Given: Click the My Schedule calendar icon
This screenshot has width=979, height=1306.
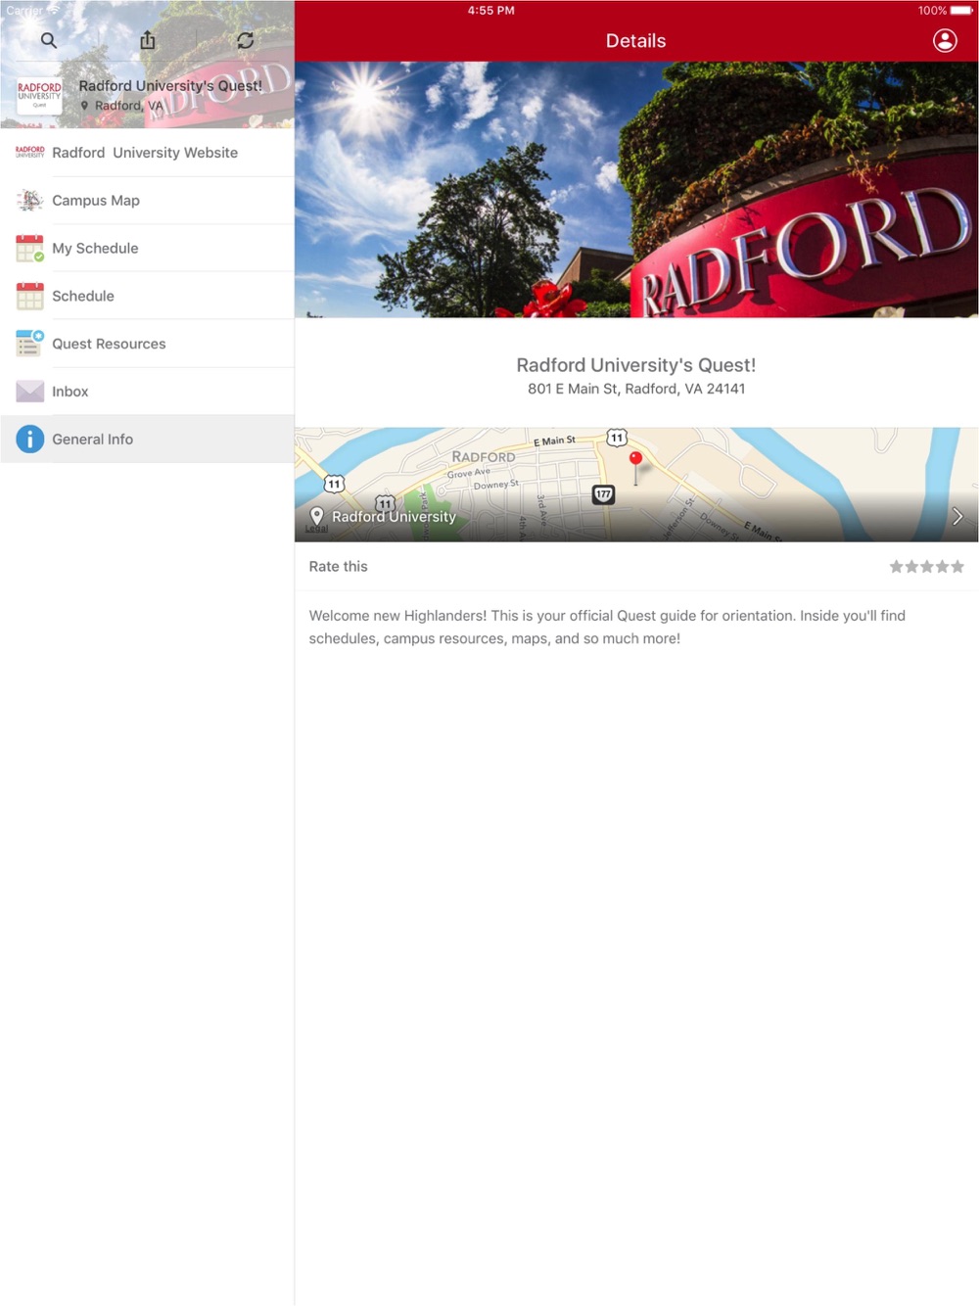Looking at the screenshot, I should (x=30, y=249).
